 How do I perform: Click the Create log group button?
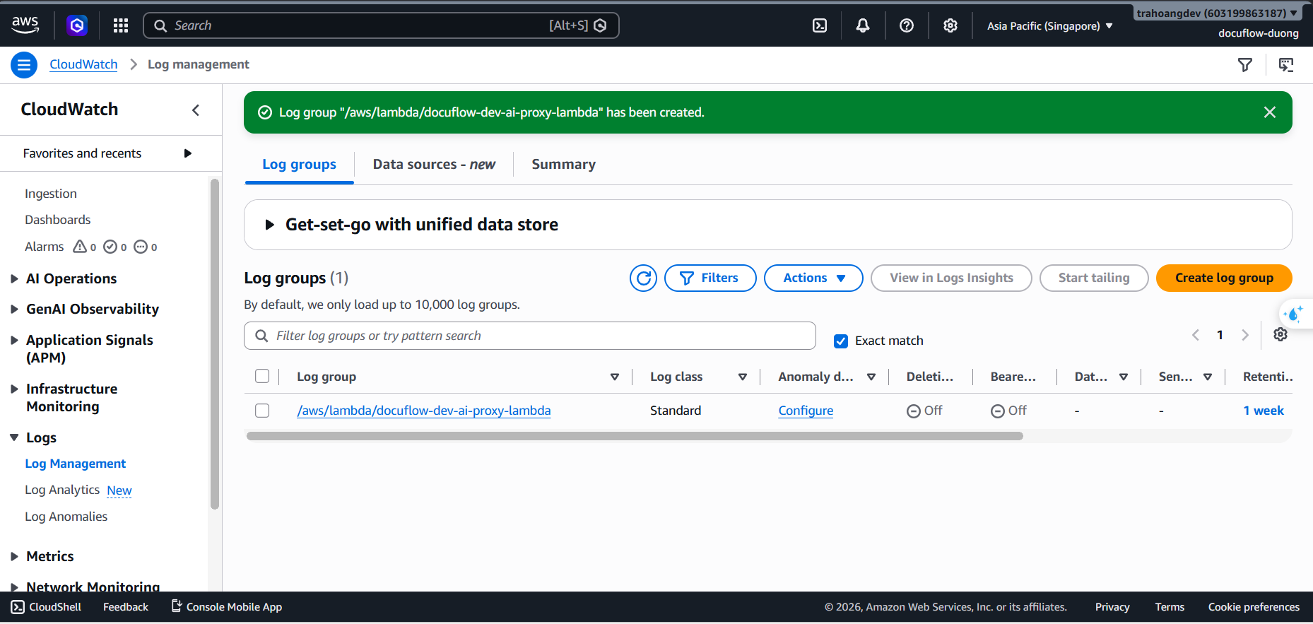click(x=1224, y=278)
